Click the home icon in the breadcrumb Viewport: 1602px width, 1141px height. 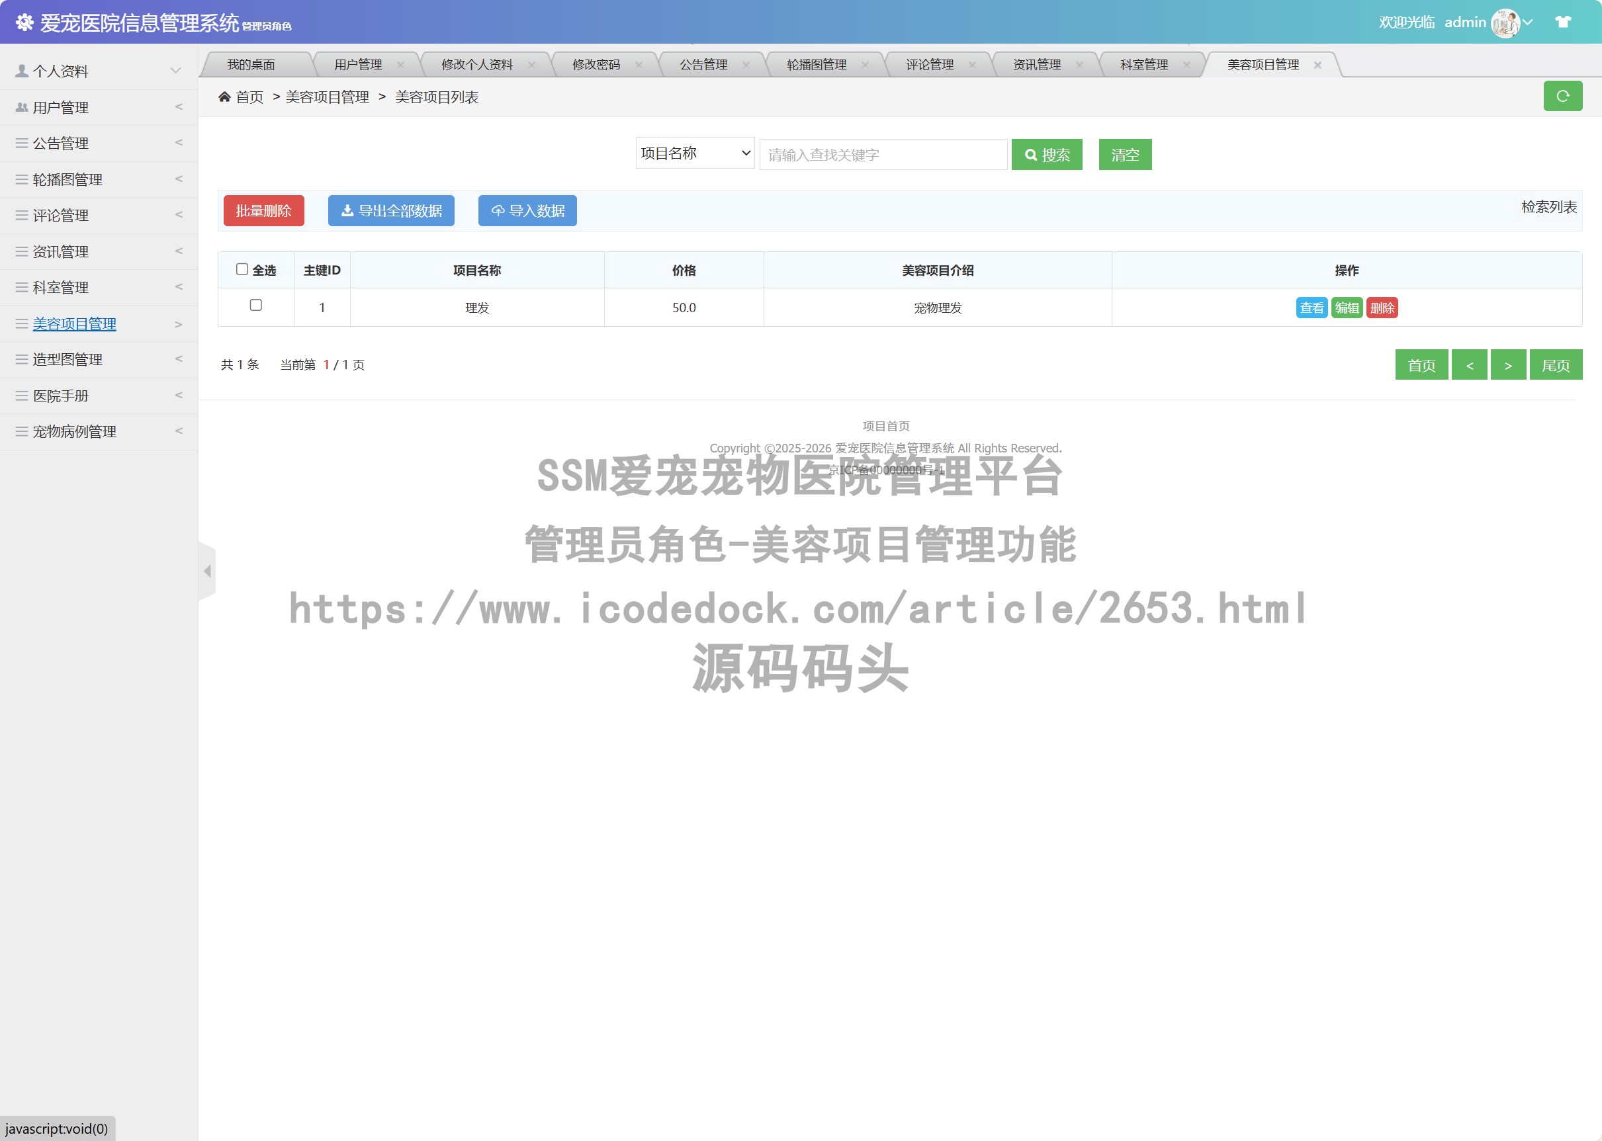pyautogui.click(x=225, y=97)
